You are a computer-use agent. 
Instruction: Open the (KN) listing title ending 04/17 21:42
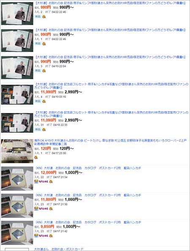[88, 222]
